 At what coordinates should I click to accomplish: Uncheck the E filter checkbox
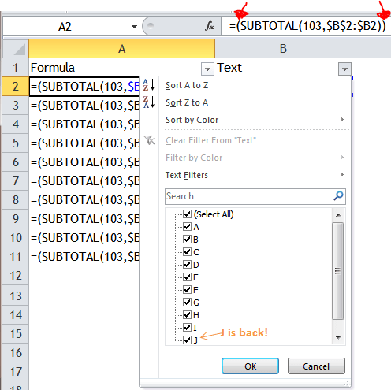pos(187,277)
